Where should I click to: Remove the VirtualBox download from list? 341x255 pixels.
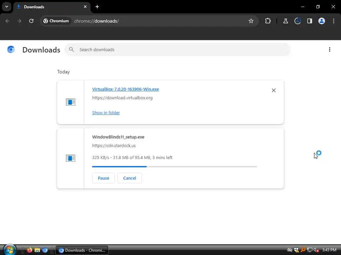(x=274, y=90)
